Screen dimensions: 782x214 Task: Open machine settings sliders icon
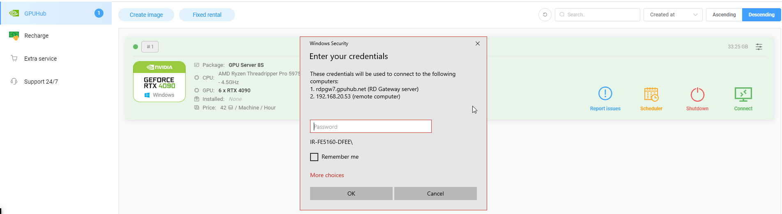click(x=759, y=47)
